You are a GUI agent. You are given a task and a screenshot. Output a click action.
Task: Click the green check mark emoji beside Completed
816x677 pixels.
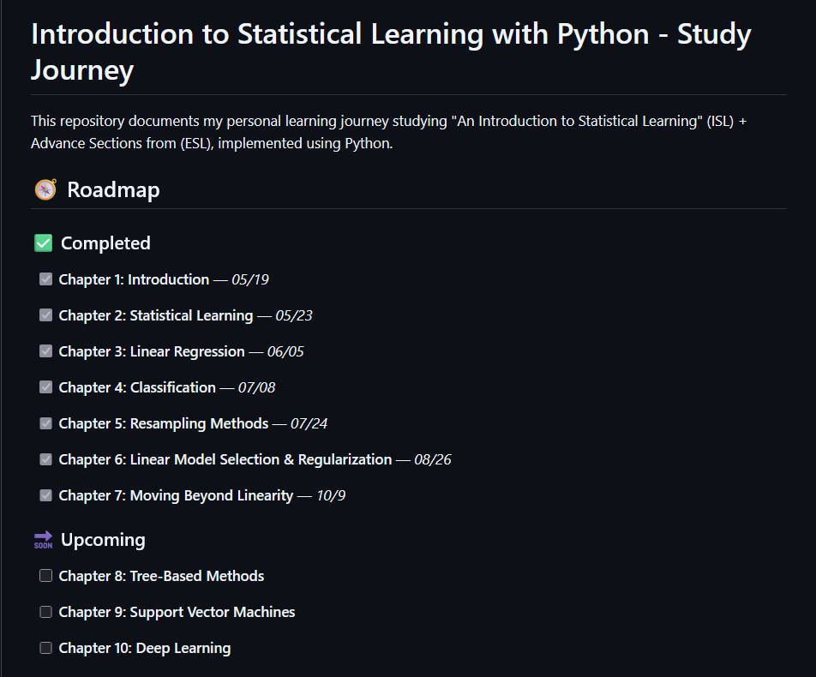tap(43, 243)
